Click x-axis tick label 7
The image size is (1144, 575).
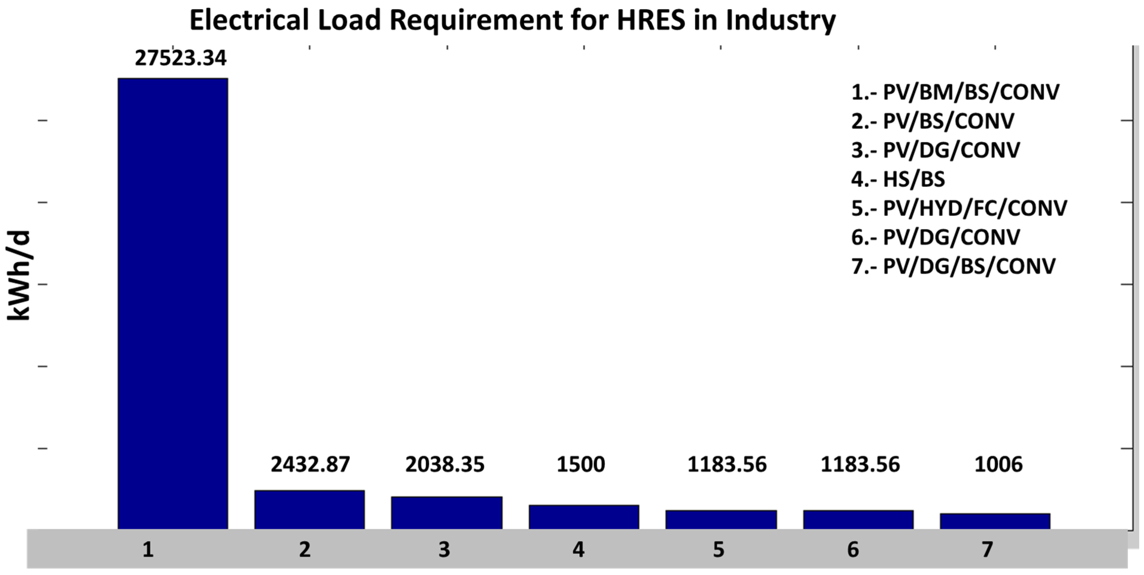point(987,550)
